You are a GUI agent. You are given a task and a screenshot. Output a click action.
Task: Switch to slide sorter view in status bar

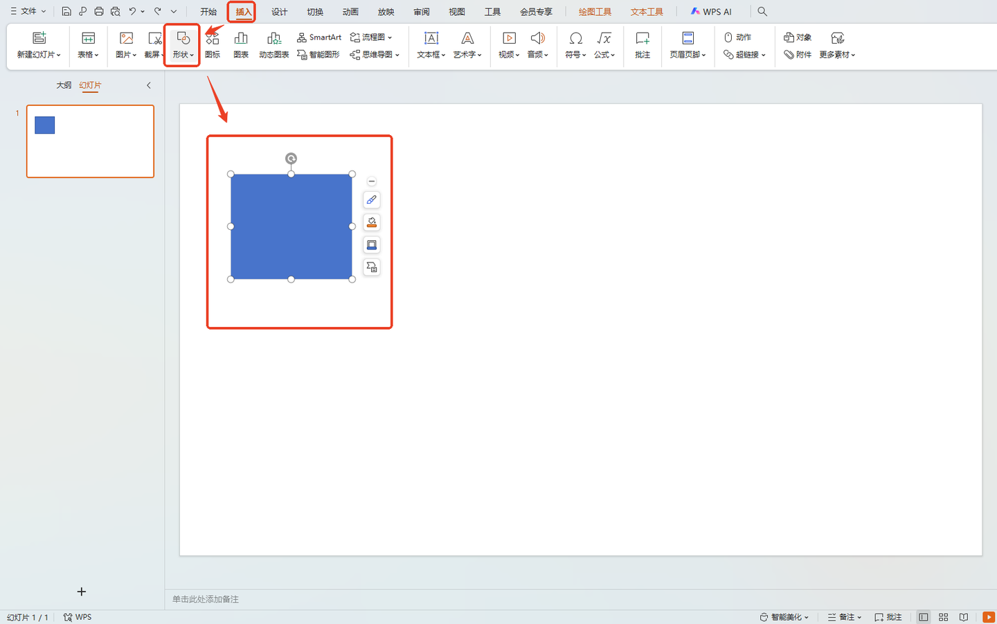tap(943, 617)
